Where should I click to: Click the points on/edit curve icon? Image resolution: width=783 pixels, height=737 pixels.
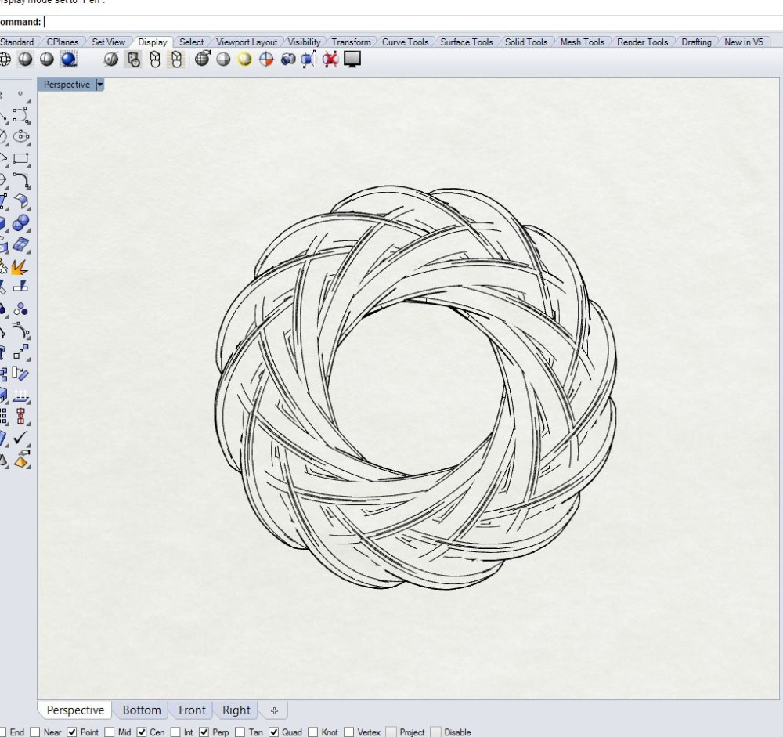pos(21,331)
